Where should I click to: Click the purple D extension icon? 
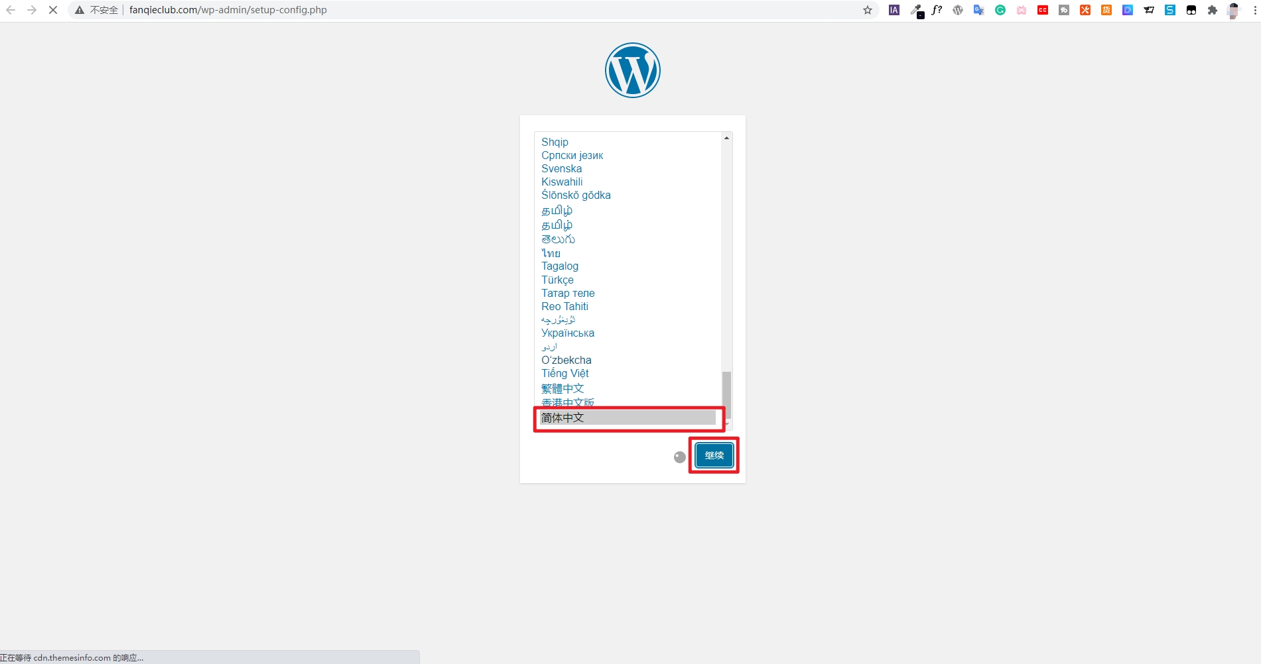click(1128, 10)
